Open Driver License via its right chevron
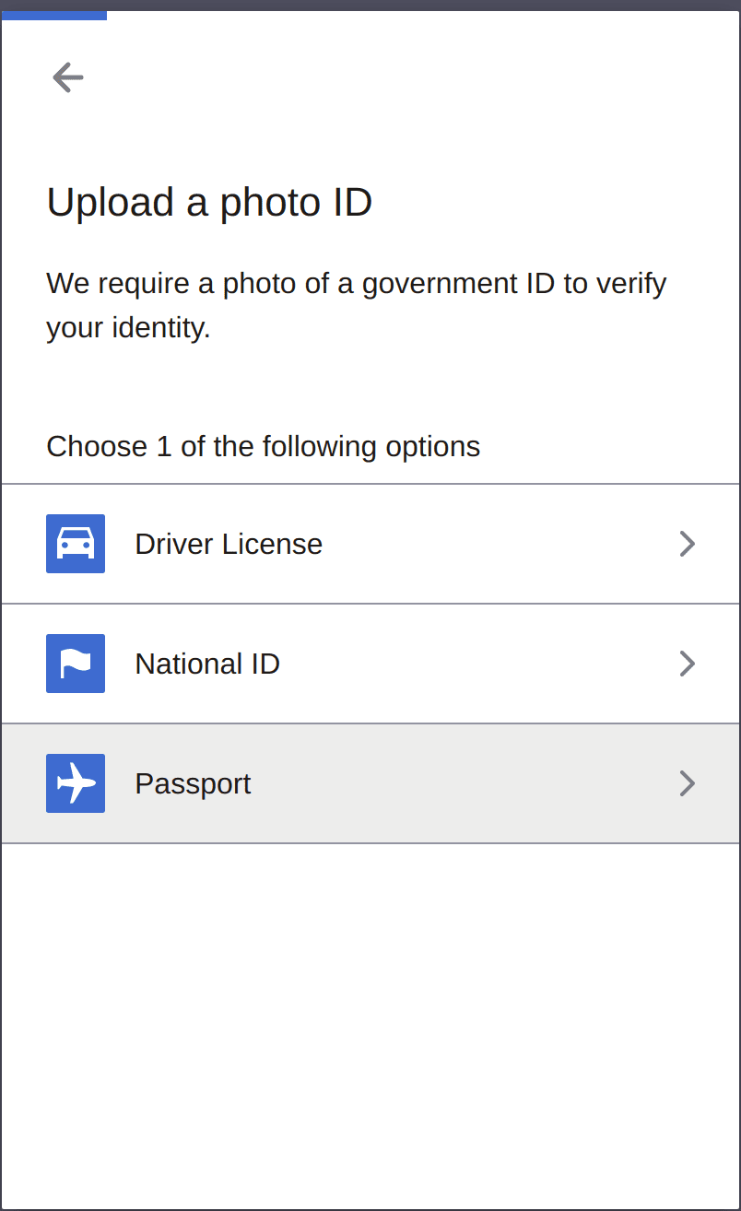This screenshot has width=741, height=1211. click(687, 544)
